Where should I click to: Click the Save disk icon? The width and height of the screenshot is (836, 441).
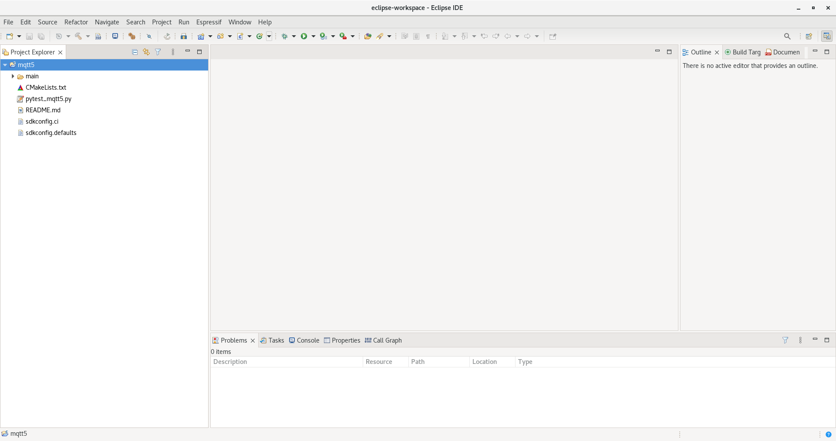click(x=30, y=37)
